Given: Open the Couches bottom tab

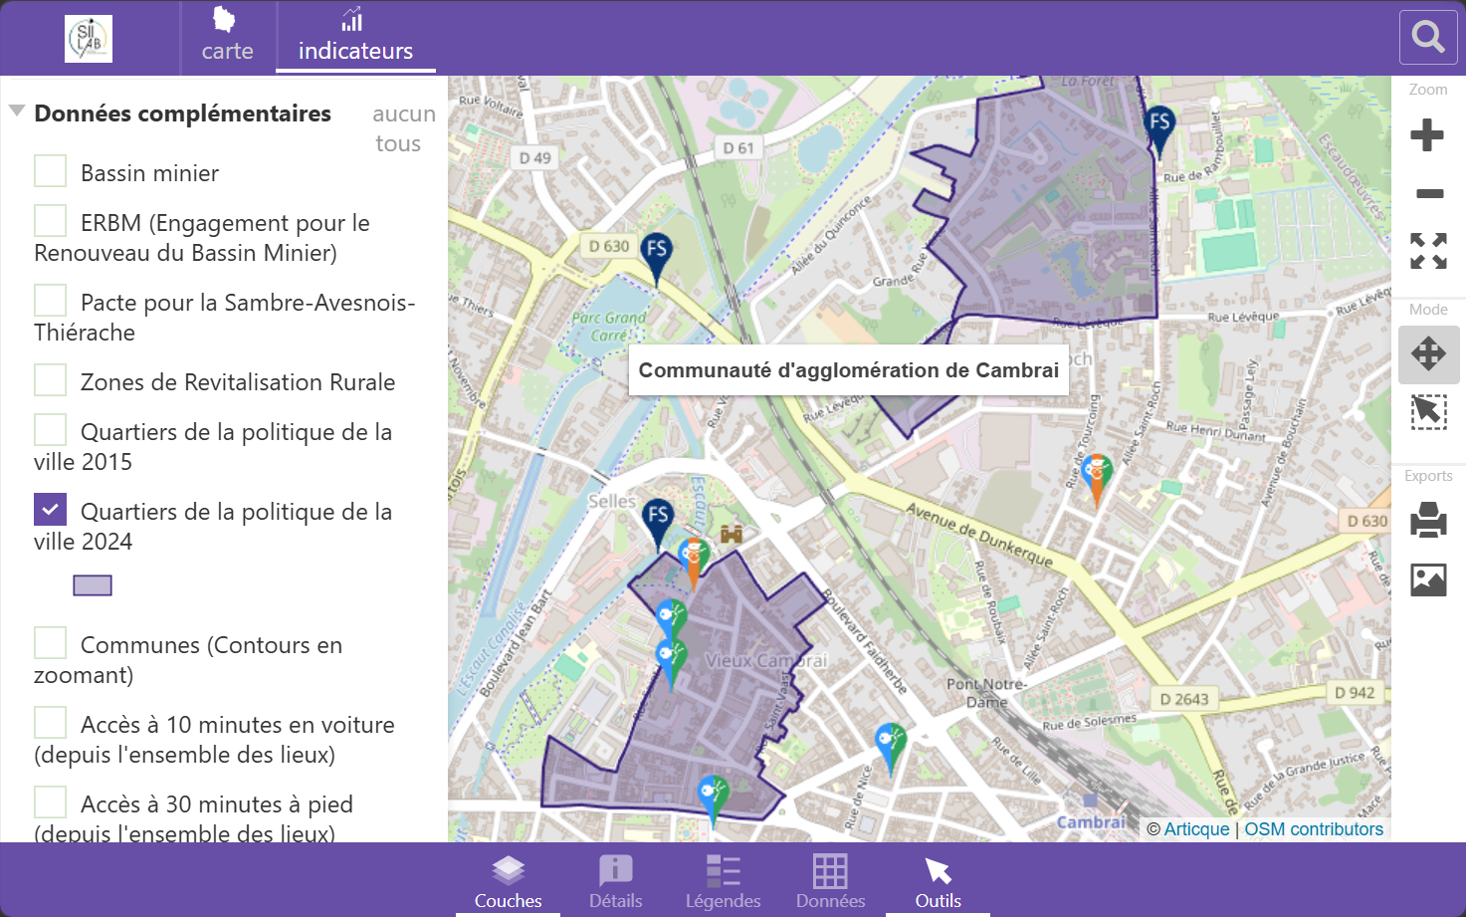Looking at the screenshot, I should (508, 880).
